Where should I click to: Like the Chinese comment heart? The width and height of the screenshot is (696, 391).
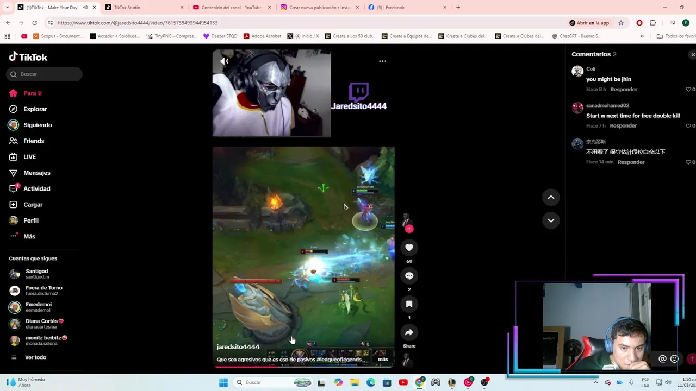(688, 162)
